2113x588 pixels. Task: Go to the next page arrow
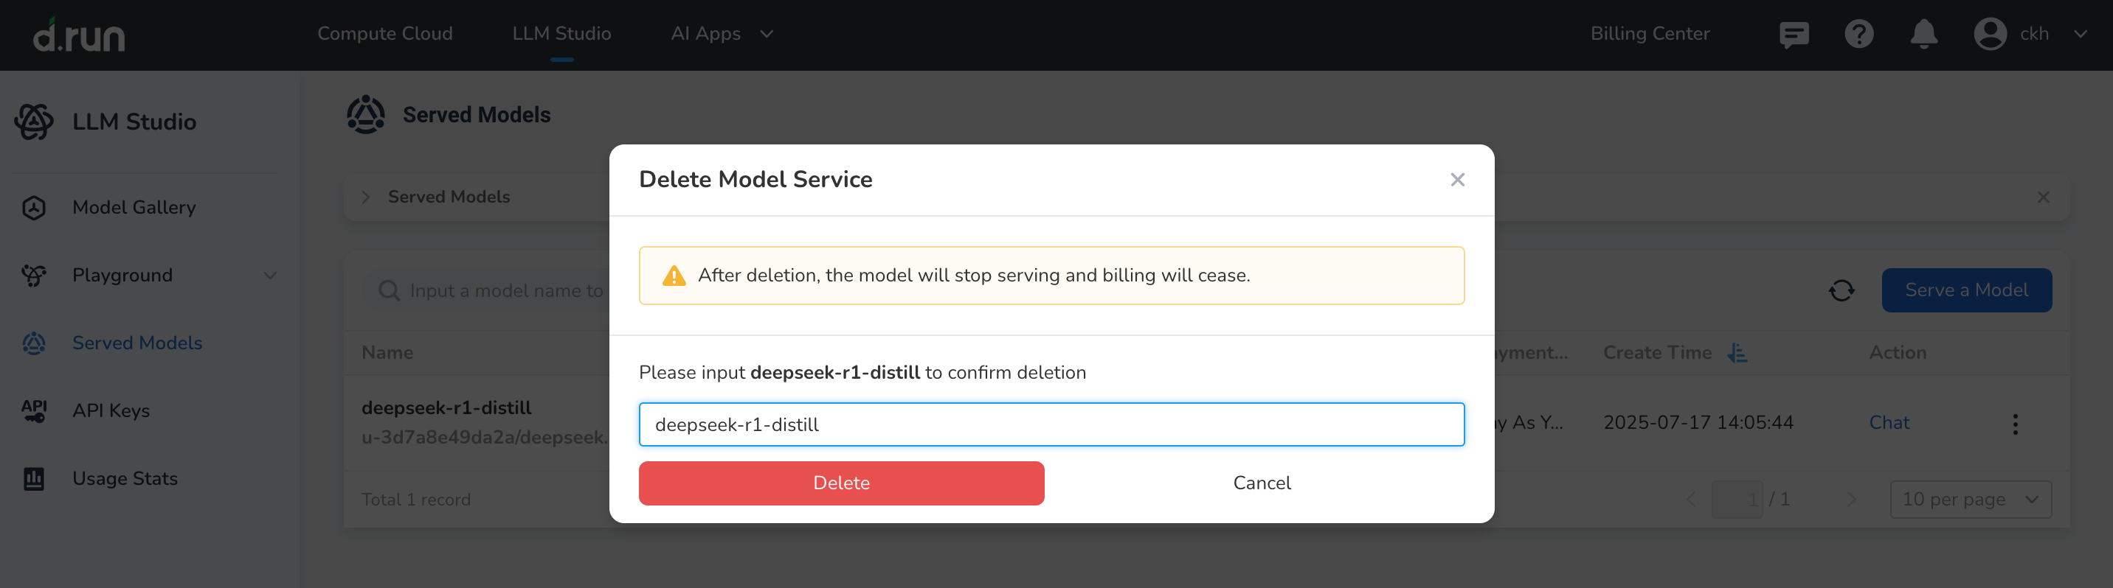(1850, 500)
